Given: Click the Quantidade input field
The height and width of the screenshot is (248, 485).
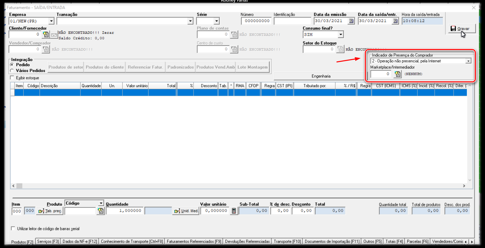Looking at the screenshot, I should coord(124,211).
